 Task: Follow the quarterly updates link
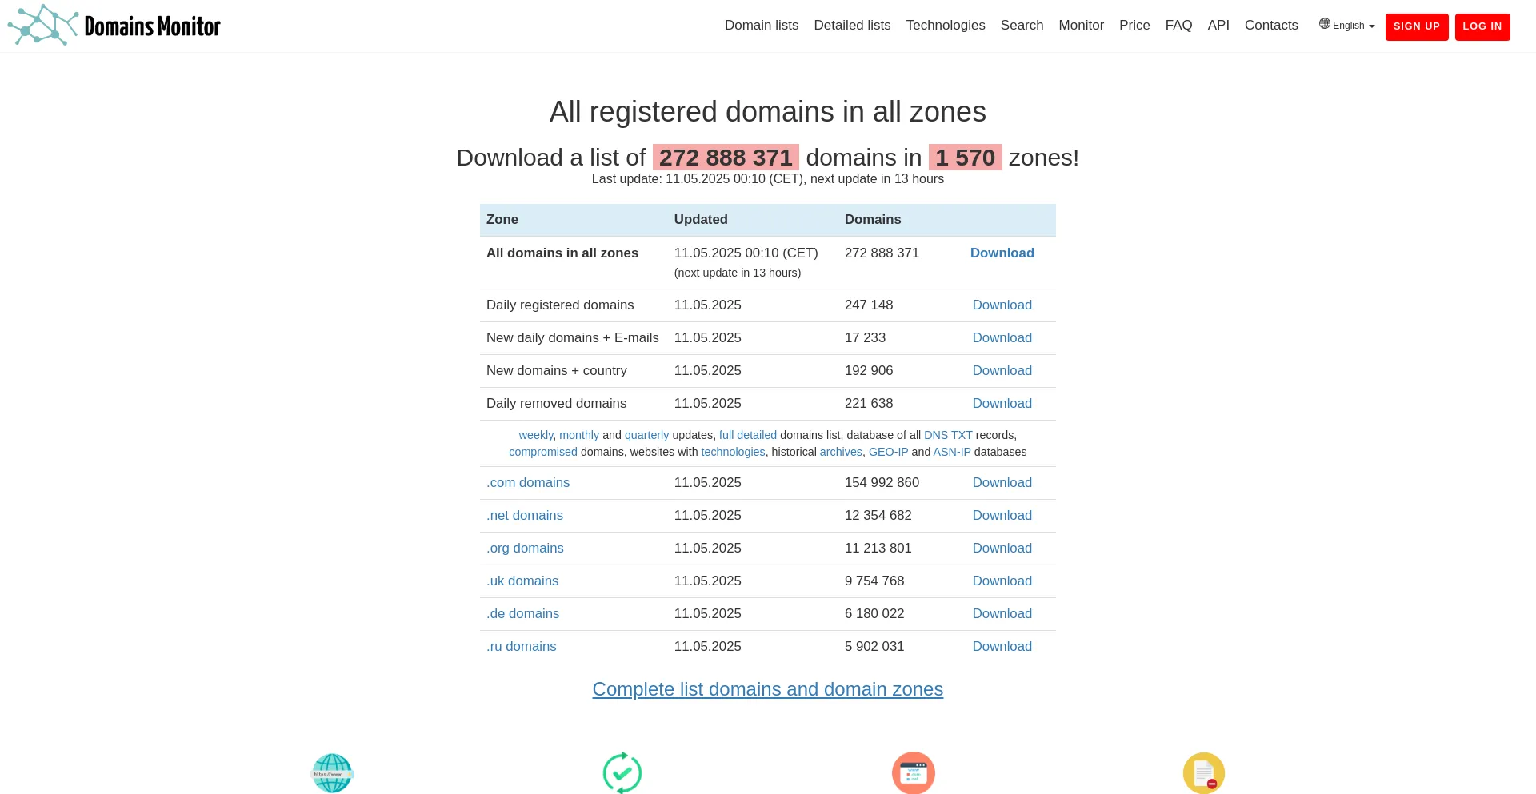click(646, 435)
